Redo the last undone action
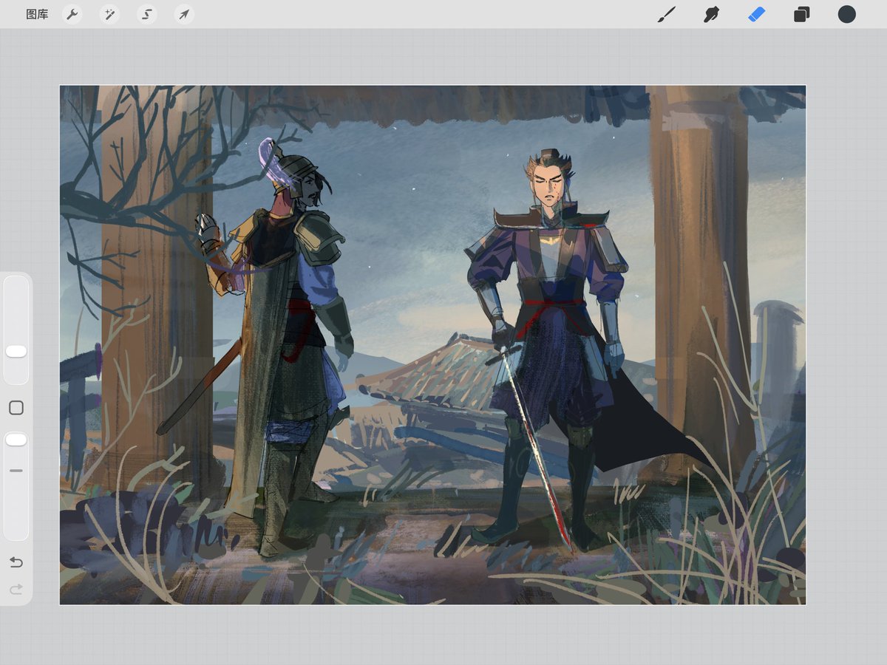 tap(16, 589)
